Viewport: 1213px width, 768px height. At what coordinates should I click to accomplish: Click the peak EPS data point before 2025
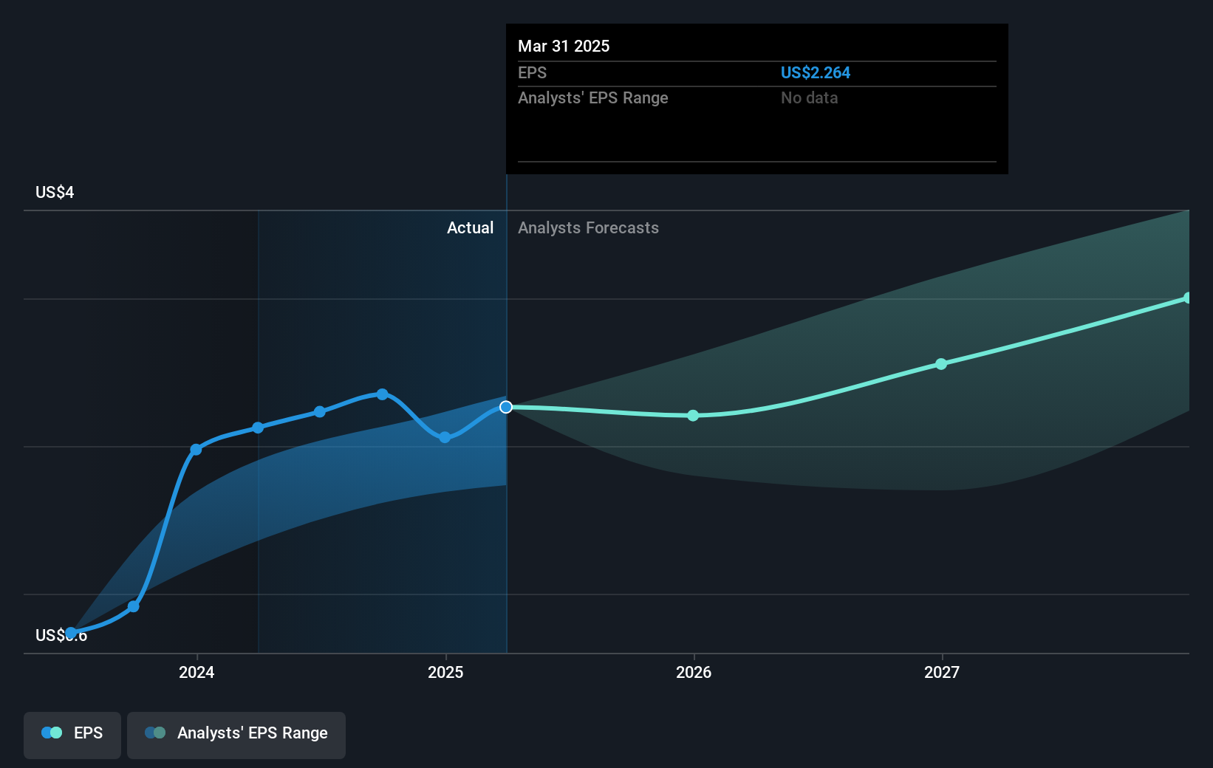point(382,394)
